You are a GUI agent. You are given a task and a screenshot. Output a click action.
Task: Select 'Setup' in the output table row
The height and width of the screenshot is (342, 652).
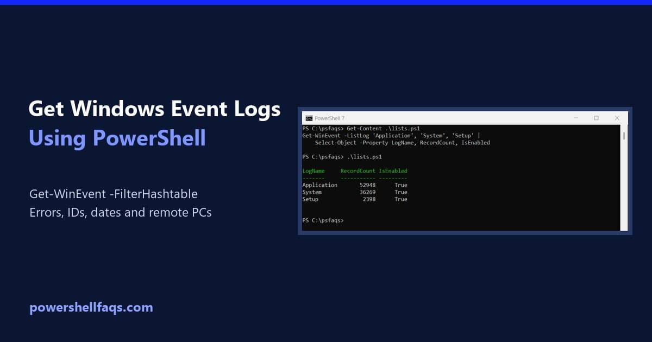click(x=310, y=199)
